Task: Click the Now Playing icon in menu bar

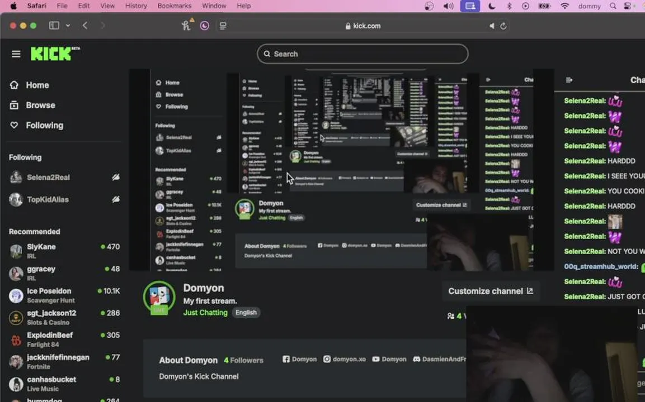Action: coord(526,6)
